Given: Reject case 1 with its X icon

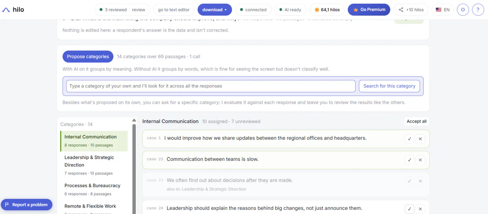Looking at the screenshot, I should point(420,139).
